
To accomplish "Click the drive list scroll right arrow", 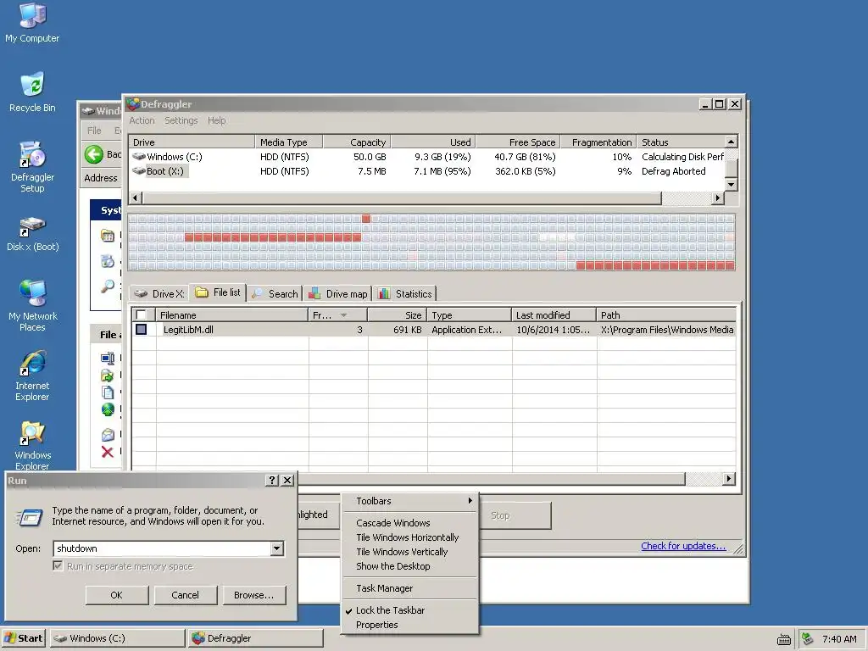I will point(718,198).
